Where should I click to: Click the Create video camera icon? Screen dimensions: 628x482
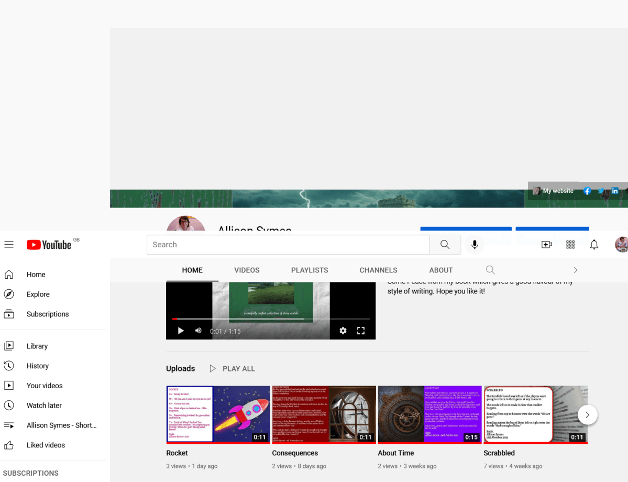[x=546, y=245]
